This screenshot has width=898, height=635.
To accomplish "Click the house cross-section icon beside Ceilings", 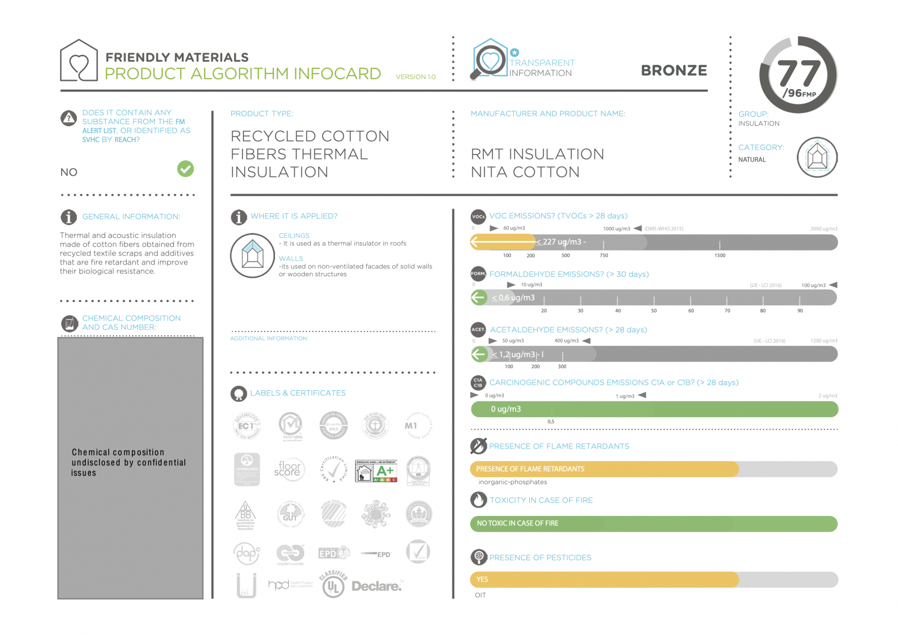I will pos(253,255).
